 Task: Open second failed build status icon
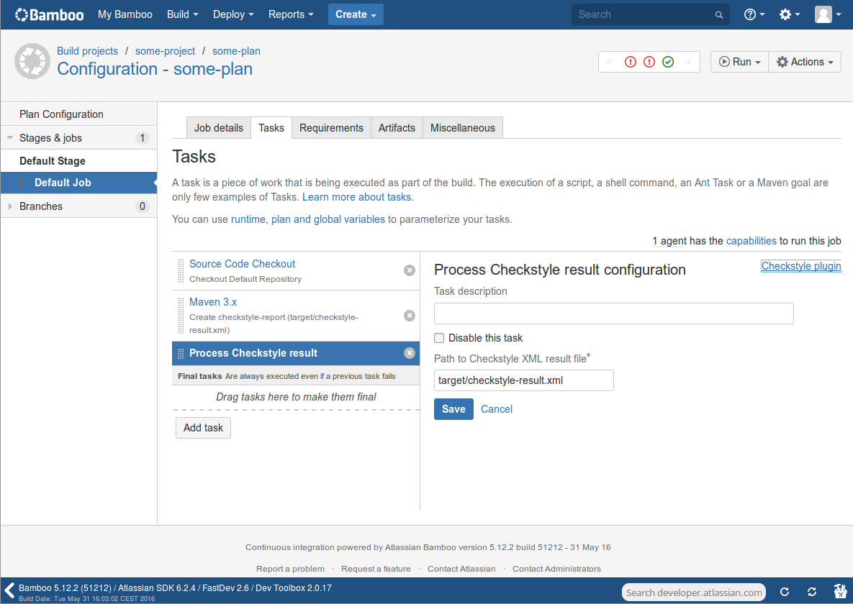coord(649,62)
